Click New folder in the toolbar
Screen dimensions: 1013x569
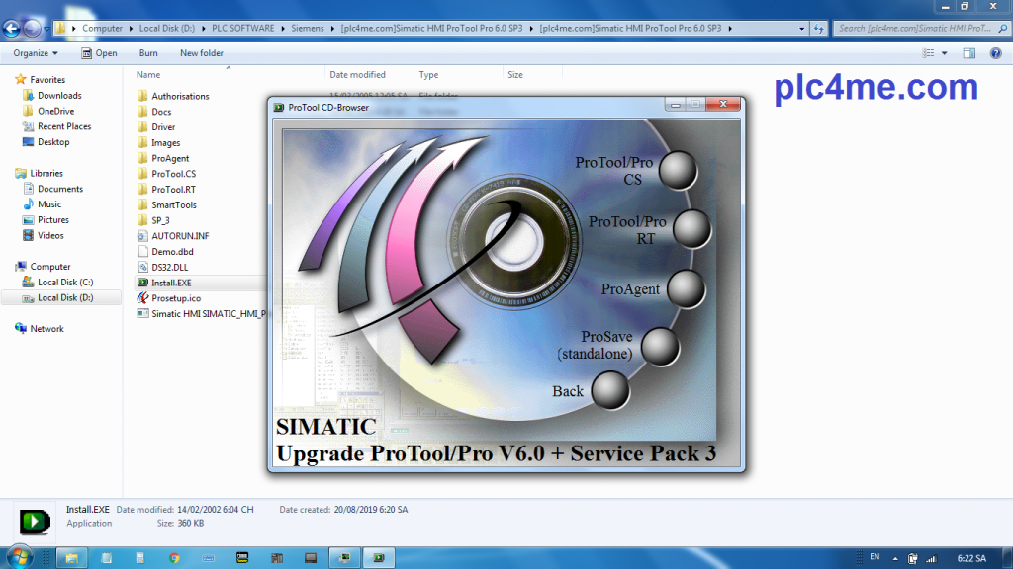202,53
